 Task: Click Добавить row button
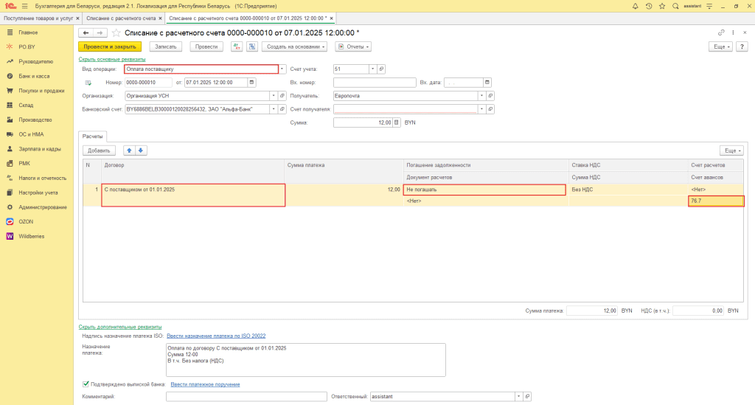[99, 150]
